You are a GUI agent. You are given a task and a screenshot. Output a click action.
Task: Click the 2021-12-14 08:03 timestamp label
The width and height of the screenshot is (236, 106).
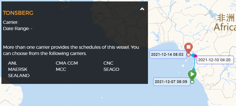pyautogui.click(x=168, y=54)
